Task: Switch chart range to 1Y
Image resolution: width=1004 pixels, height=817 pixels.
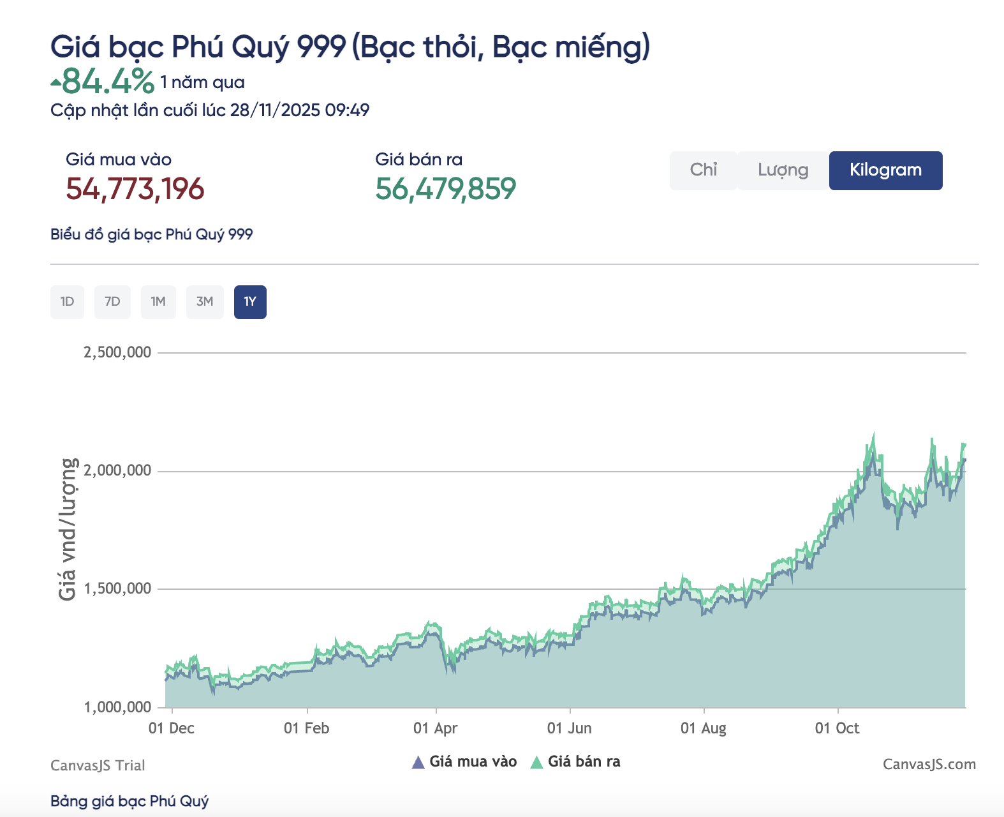Action: pyautogui.click(x=250, y=302)
